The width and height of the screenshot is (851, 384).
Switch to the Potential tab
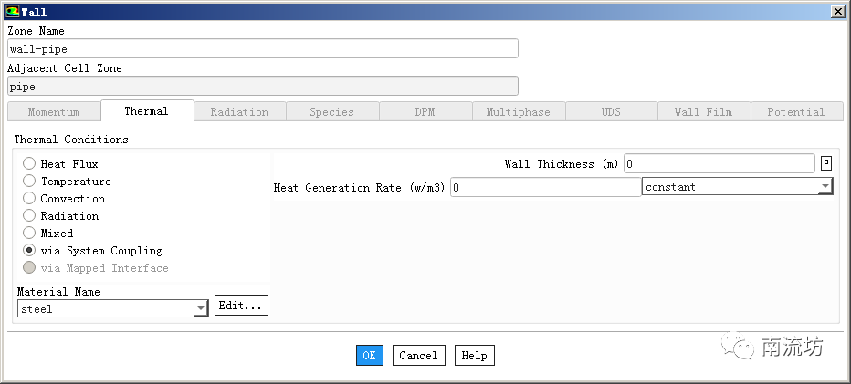(x=796, y=111)
